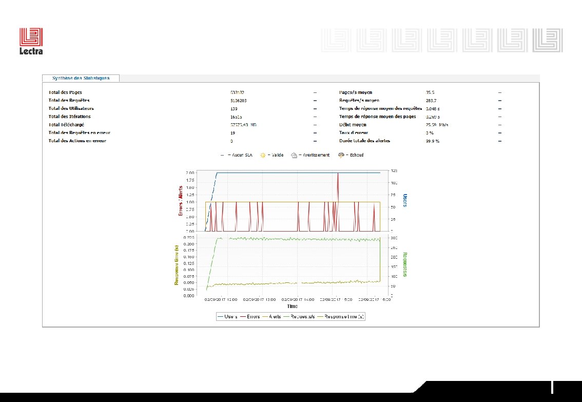
Task: Click the Total des Requêtes label
Action: tap(69, 100)
